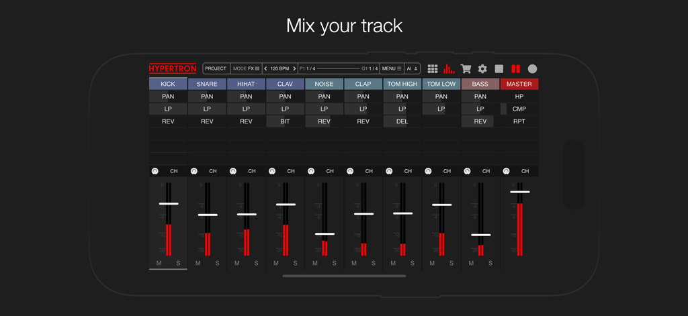Open the NOISE REV effect slot
Image resolution: width=688 pixels, height=316 pixels.
click(325, 121)
